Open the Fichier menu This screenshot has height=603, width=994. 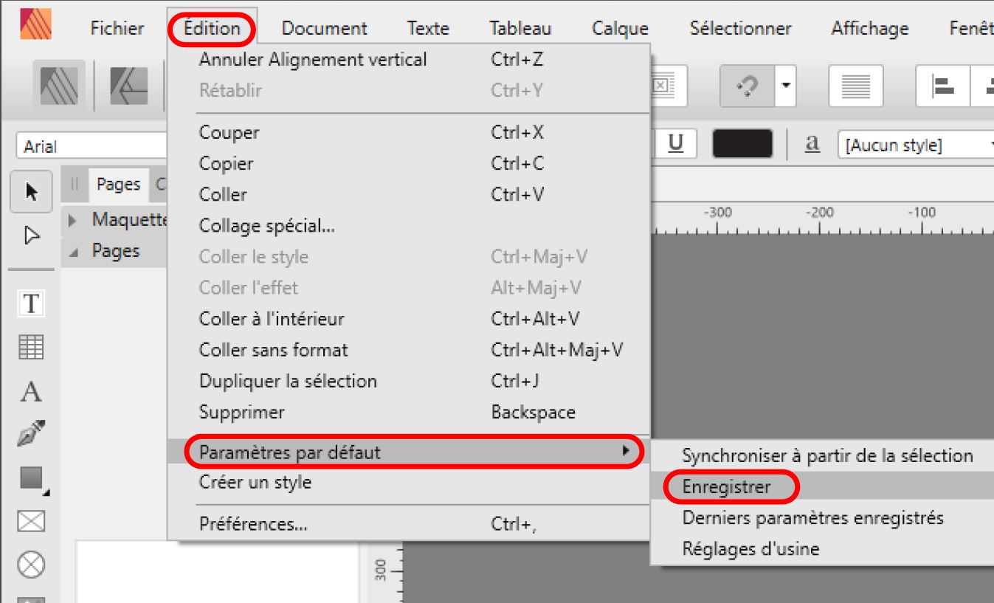pyautogui.click(x=117, y=29)
